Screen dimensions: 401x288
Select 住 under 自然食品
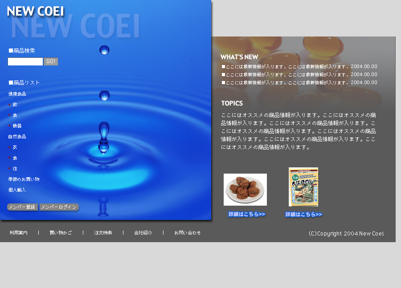coord(15,169)
